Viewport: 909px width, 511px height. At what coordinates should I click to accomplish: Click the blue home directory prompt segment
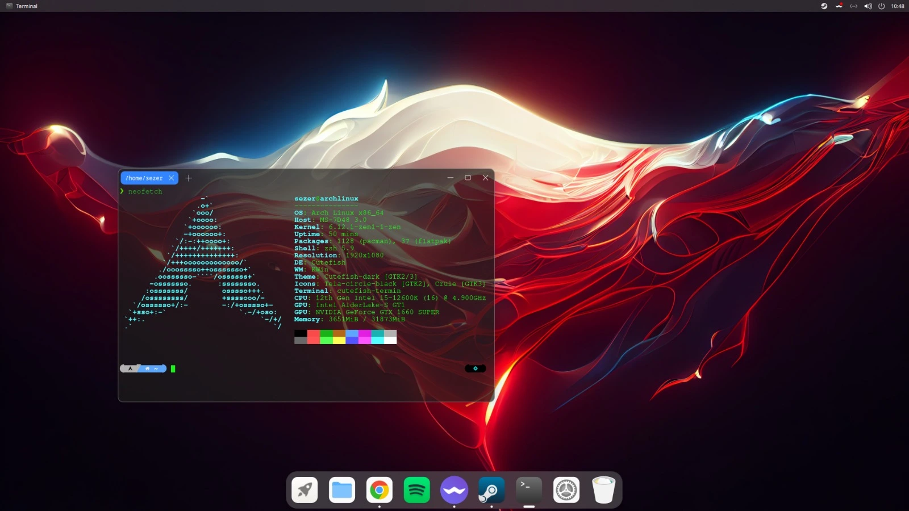(152, 368)
